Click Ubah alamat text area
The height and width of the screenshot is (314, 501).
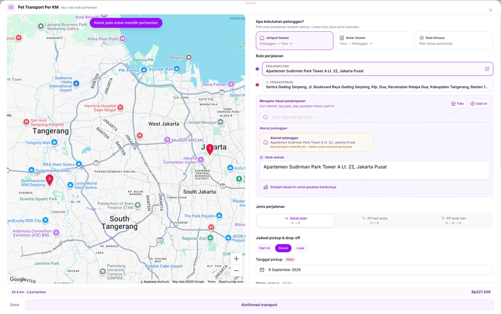click(374, 170)
